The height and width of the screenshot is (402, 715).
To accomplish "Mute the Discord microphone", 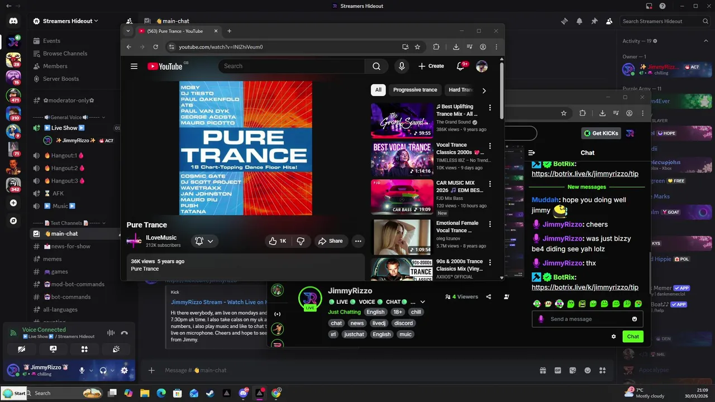I will point(82,370).
